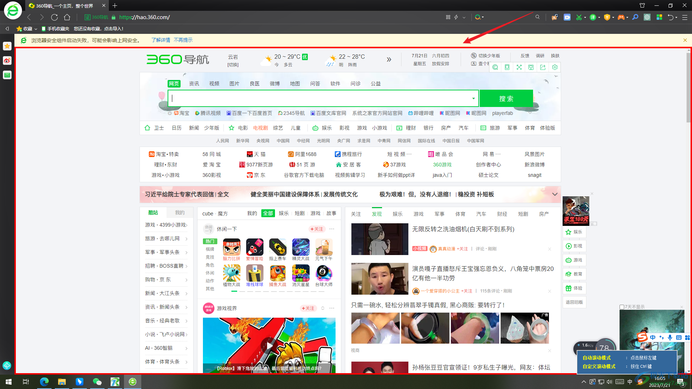Screen dimensions: 692x389
Task: Open the colorful four-square apps extension
Action: (659, 17)
